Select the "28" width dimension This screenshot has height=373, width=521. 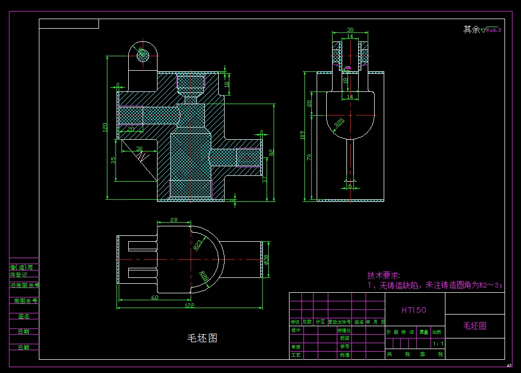pyautogui.click(x=174, y=219)
